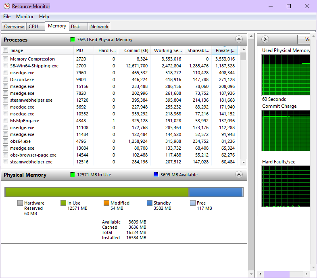Switch to the Disk tab
This screenshot has height=278, width=317.
(78, 27)
